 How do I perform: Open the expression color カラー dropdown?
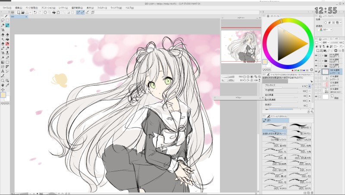(326, 30)
